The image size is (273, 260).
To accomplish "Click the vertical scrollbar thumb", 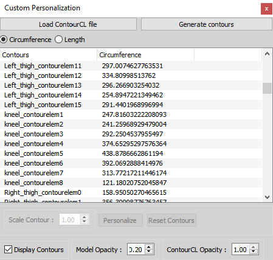I will pyautogui.click(x=267, y=88).
